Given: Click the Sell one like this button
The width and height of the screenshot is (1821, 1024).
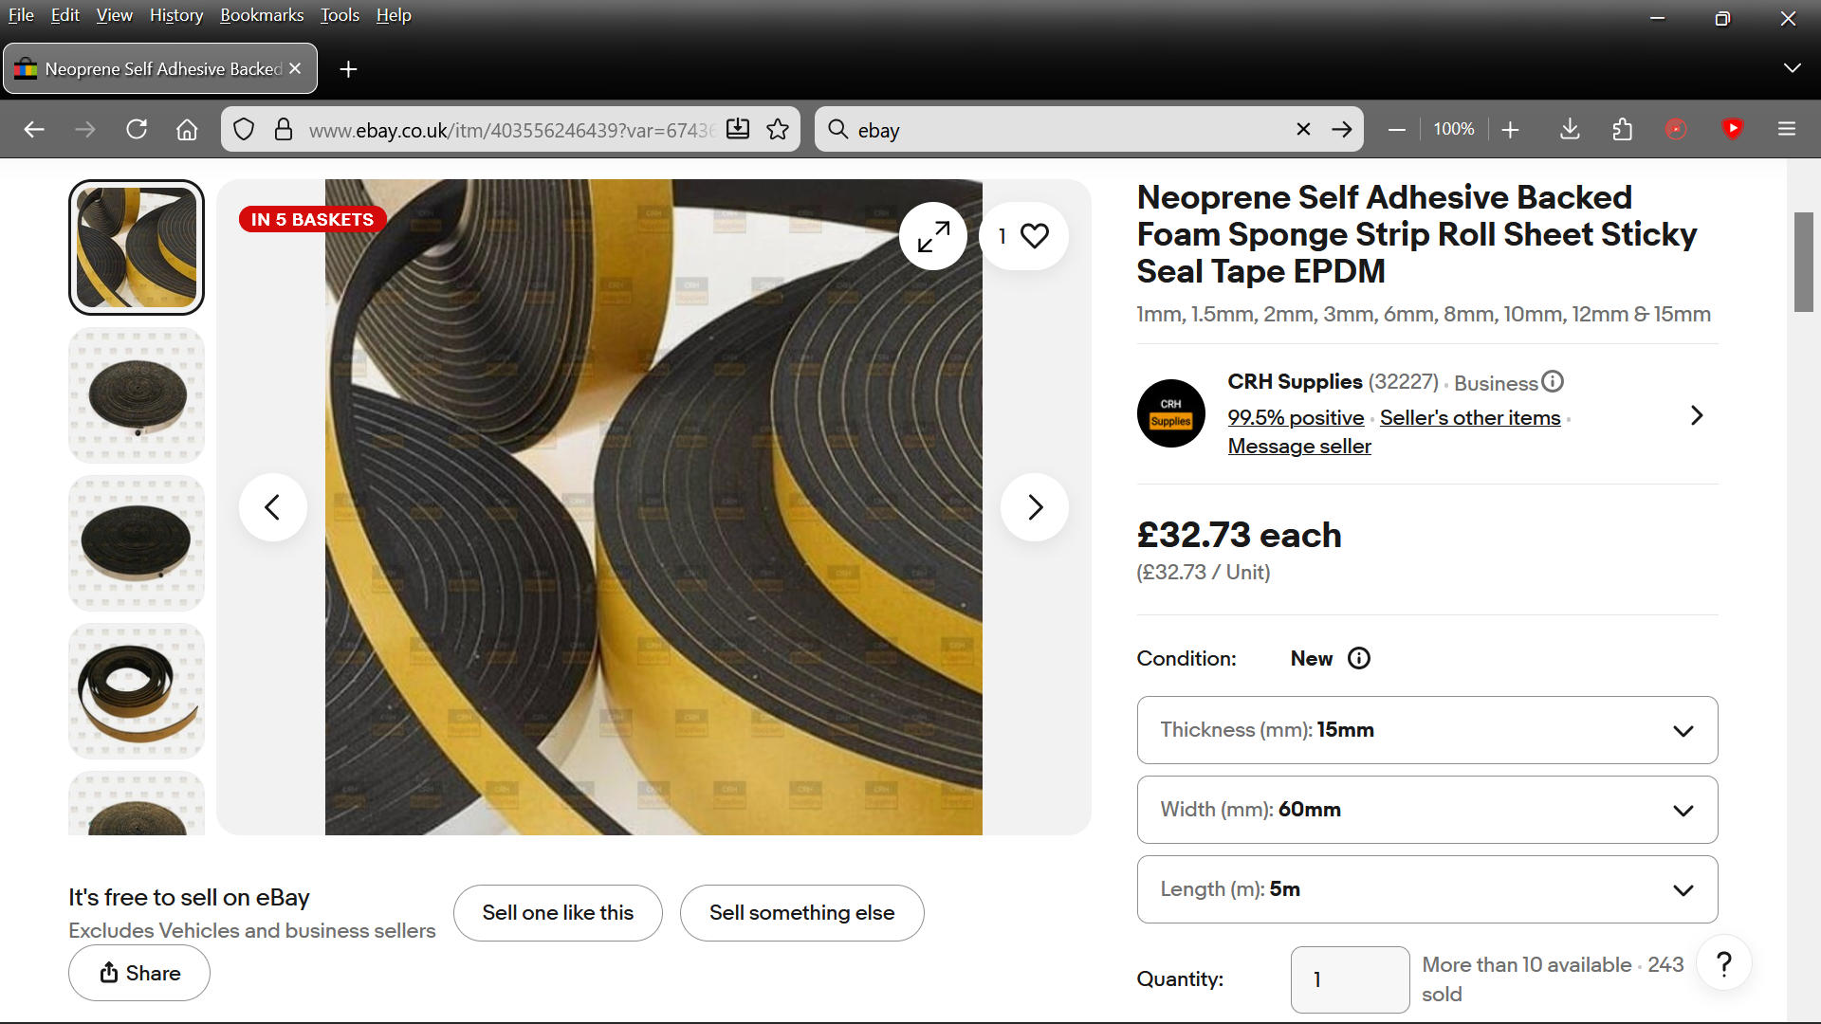Looking at the screenshot, I should coord(558,913).
